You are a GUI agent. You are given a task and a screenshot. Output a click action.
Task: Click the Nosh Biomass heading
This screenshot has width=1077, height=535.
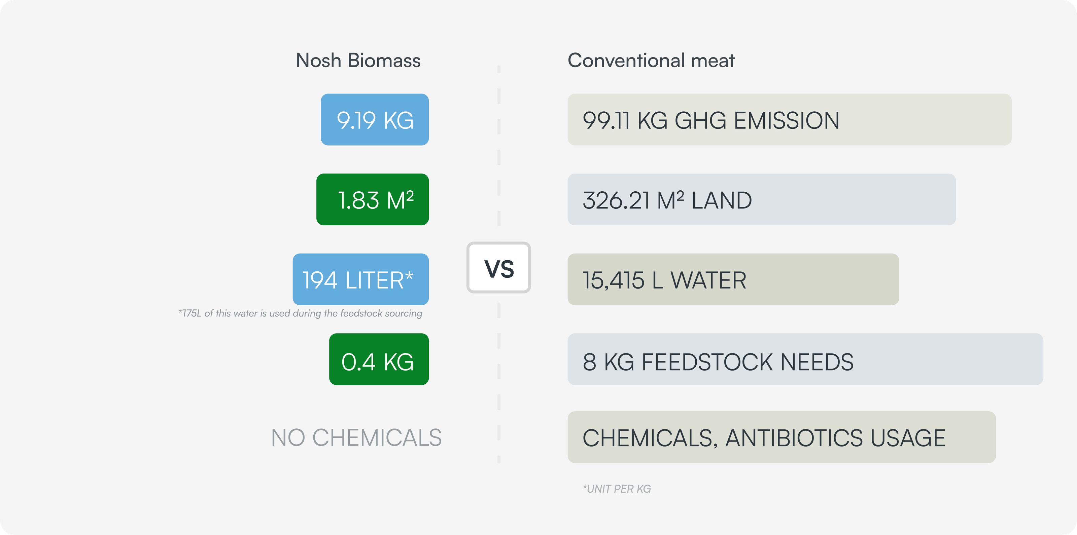click(358, 61)
